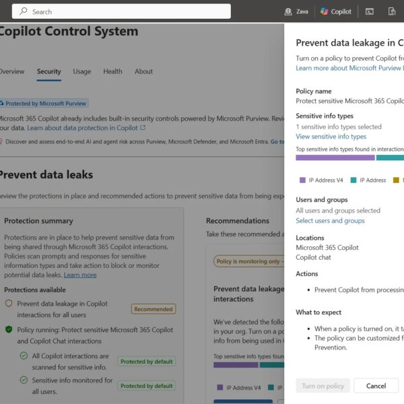Click external link icon after Copilot link
Screen dimensions: 404x404
[143, 127]
